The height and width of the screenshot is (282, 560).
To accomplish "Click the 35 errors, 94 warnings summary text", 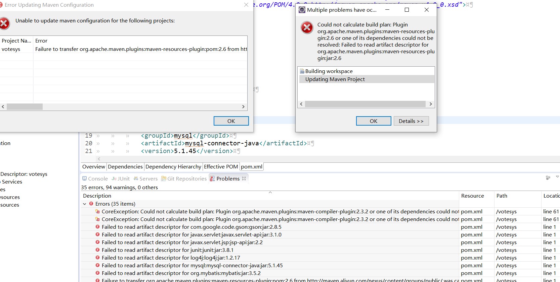I will (x=119, y=187).
